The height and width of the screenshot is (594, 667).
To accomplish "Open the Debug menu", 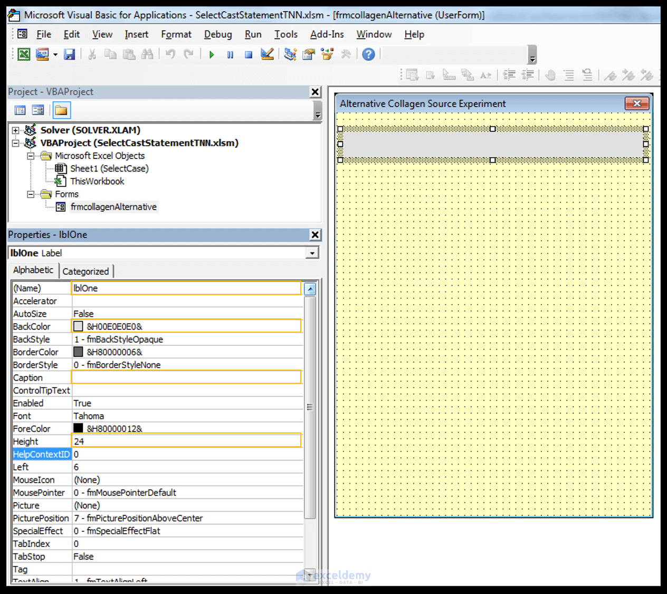I will point(218,34).
